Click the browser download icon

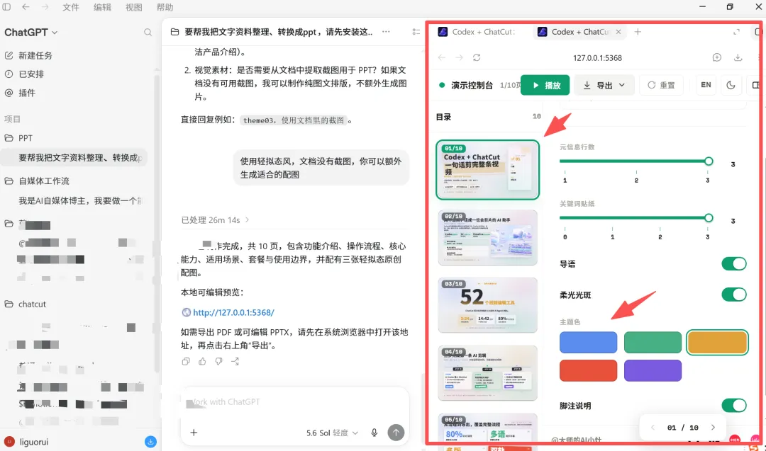point(738,57)
